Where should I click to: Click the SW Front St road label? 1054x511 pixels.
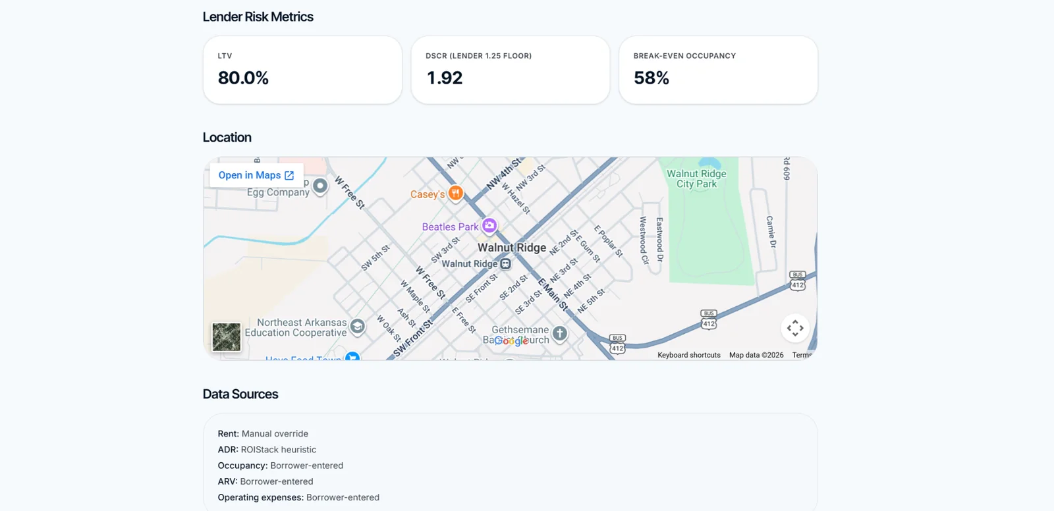point(413,338)
